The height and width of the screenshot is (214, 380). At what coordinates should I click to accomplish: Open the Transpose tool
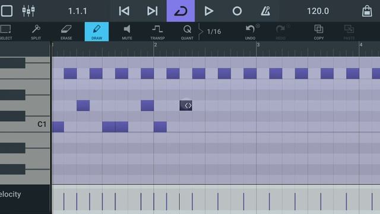pyautogui.click(x=157, y=32)
